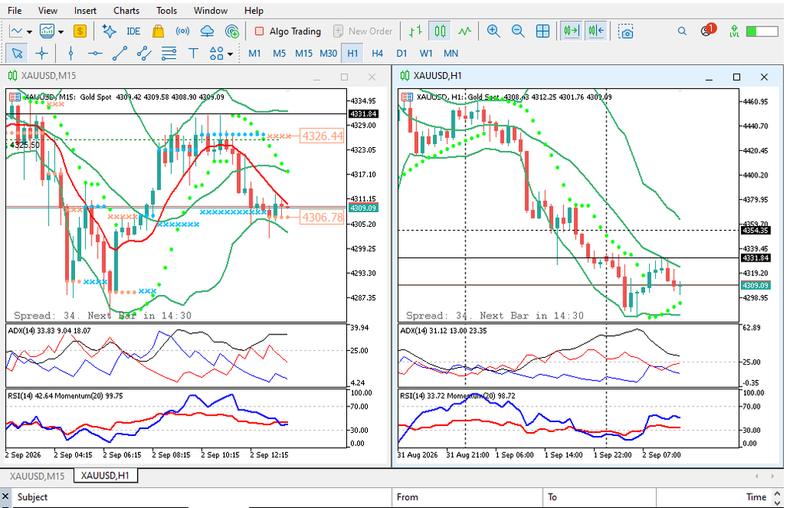The width and height of the screenshot is (793, 508).
Task: Draw a vertical line
Action: [70, 53]
